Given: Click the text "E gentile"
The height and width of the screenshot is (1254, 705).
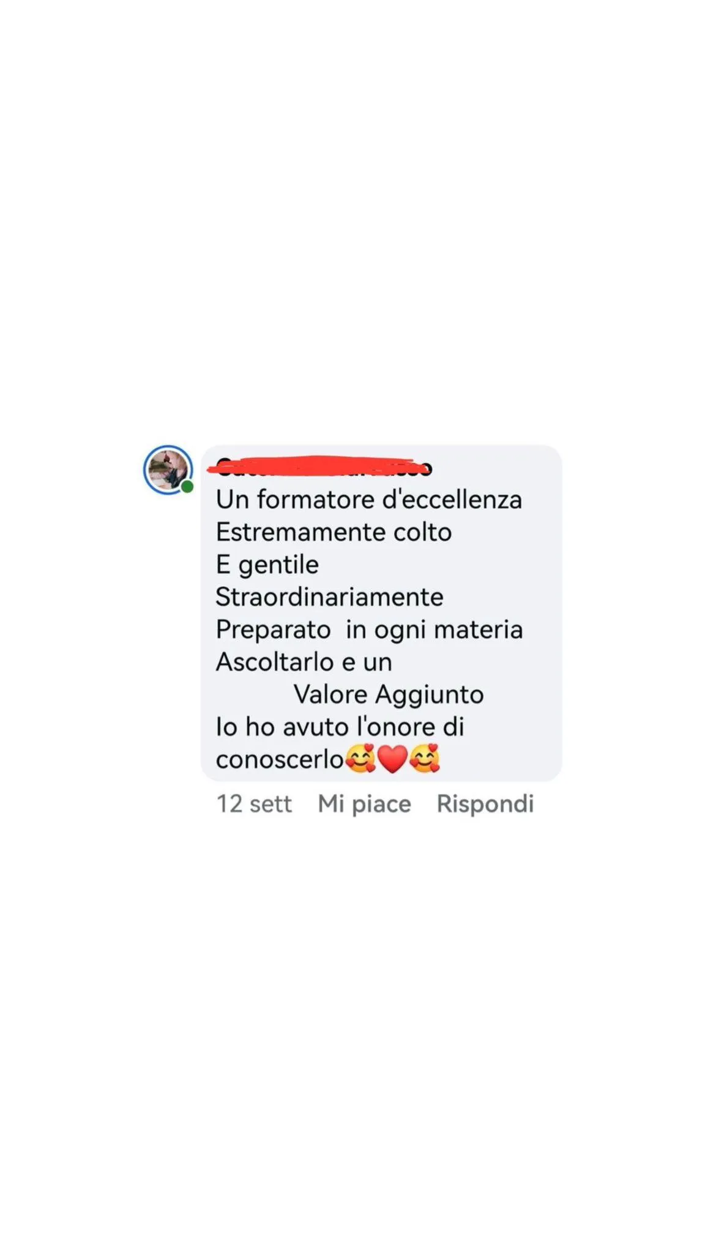Looking at the screenshot, I should (x=267, y=565).
